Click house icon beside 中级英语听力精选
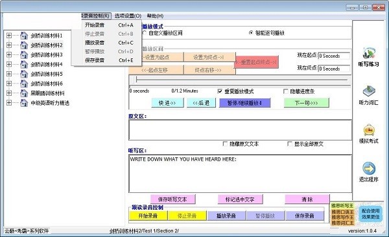The image size is (389, 237). pos(24,102)
